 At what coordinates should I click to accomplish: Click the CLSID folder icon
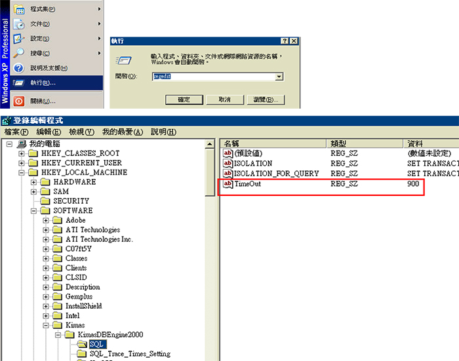point(58,277)
